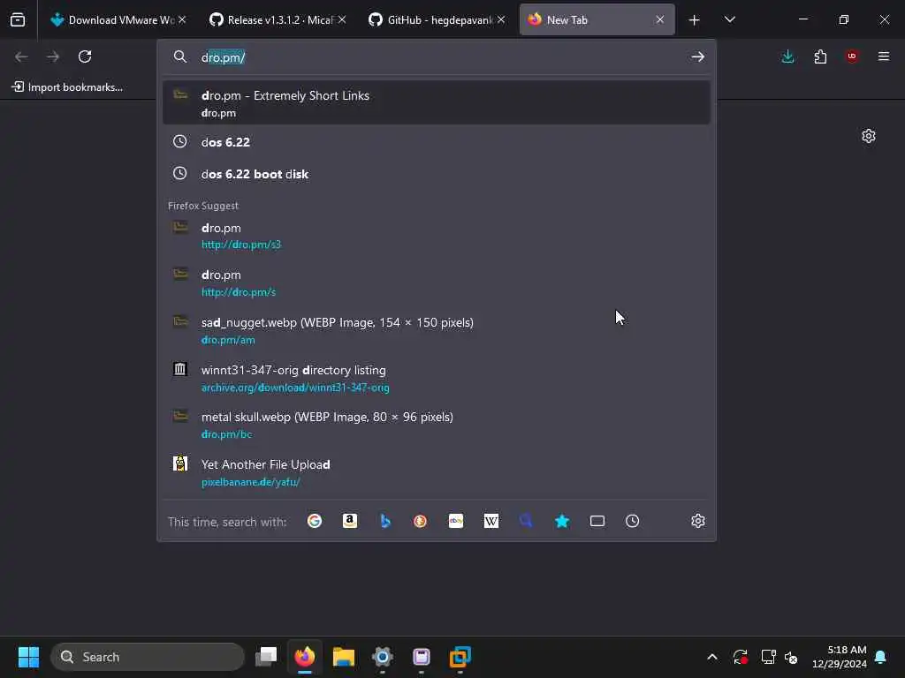Click the taskbar Search box

(x=148, y=657)
